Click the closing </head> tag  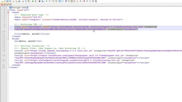tap(16, 36)
